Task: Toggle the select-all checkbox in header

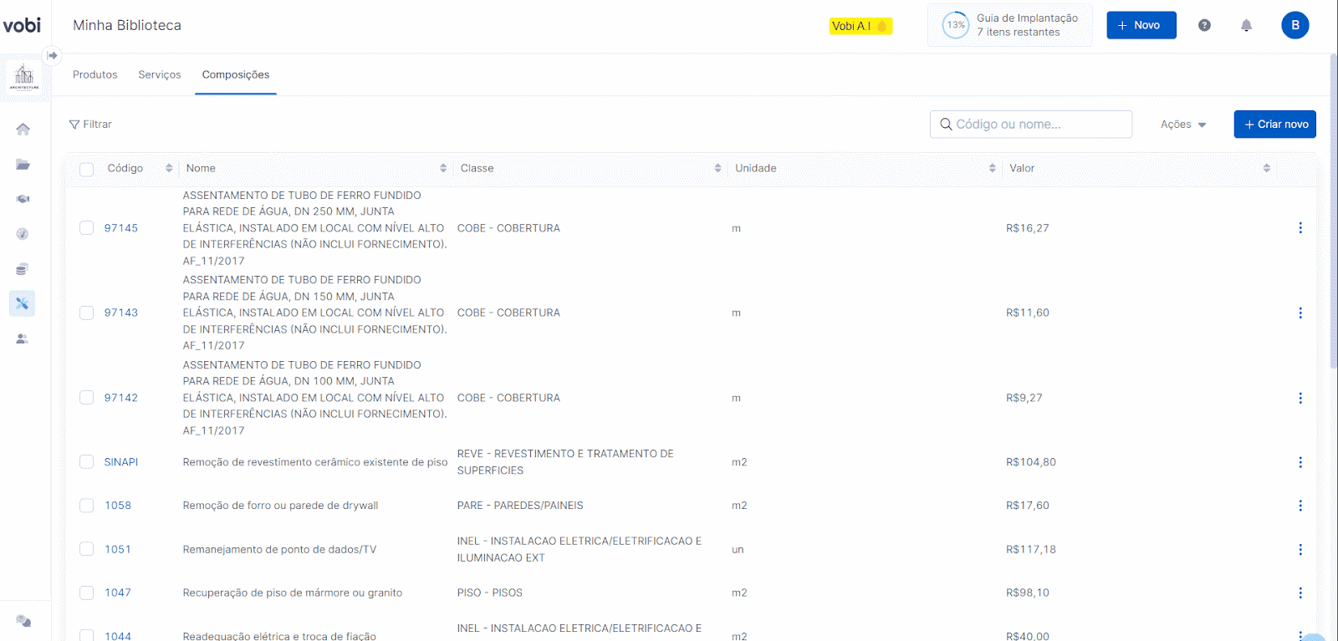Action: [x=86, y=169]
